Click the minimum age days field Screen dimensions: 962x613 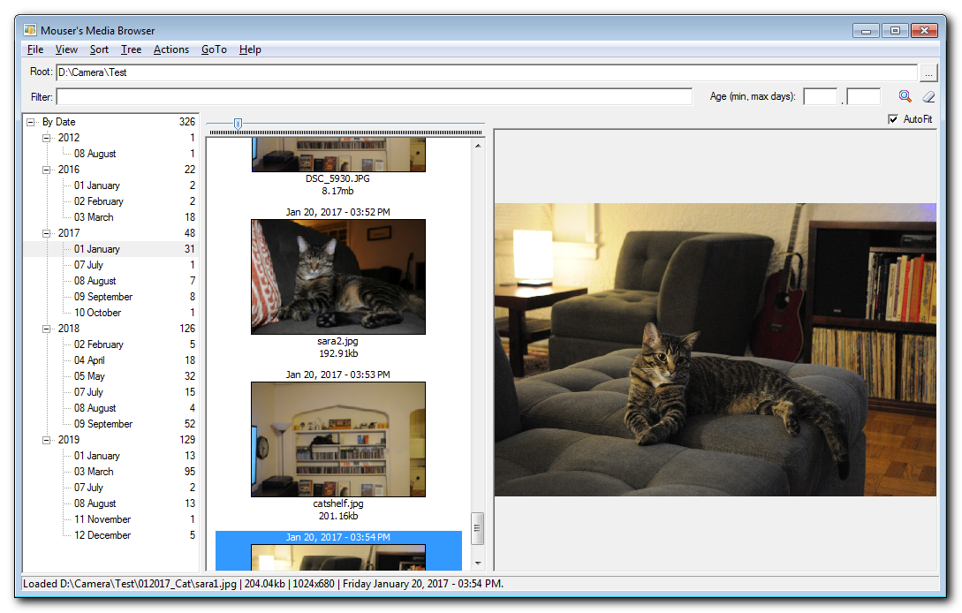pyautogui.click(x=821, y=96)
